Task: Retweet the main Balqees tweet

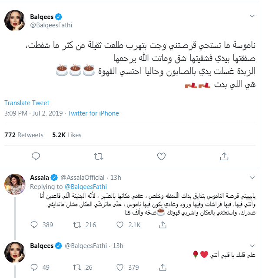Action: tap(99, 156)
